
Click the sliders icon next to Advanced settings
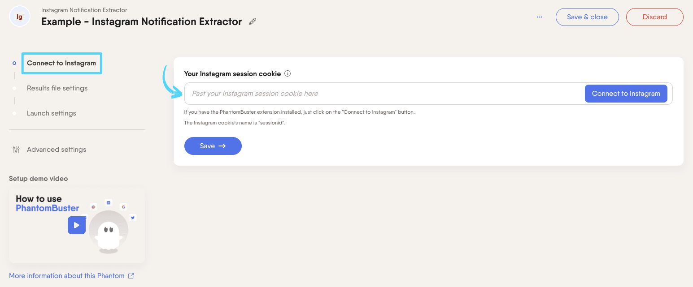(x=16, y=150)
